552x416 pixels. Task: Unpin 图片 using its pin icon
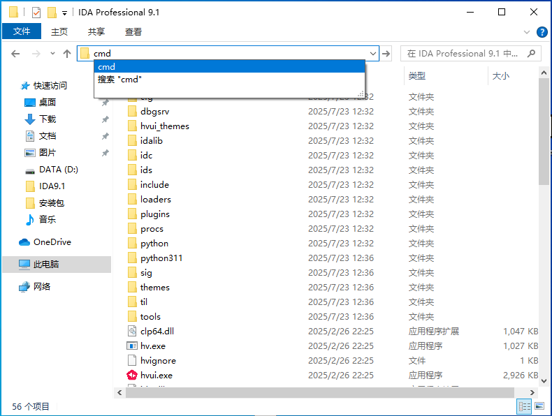pyautogui.click(x=105, y=153)
